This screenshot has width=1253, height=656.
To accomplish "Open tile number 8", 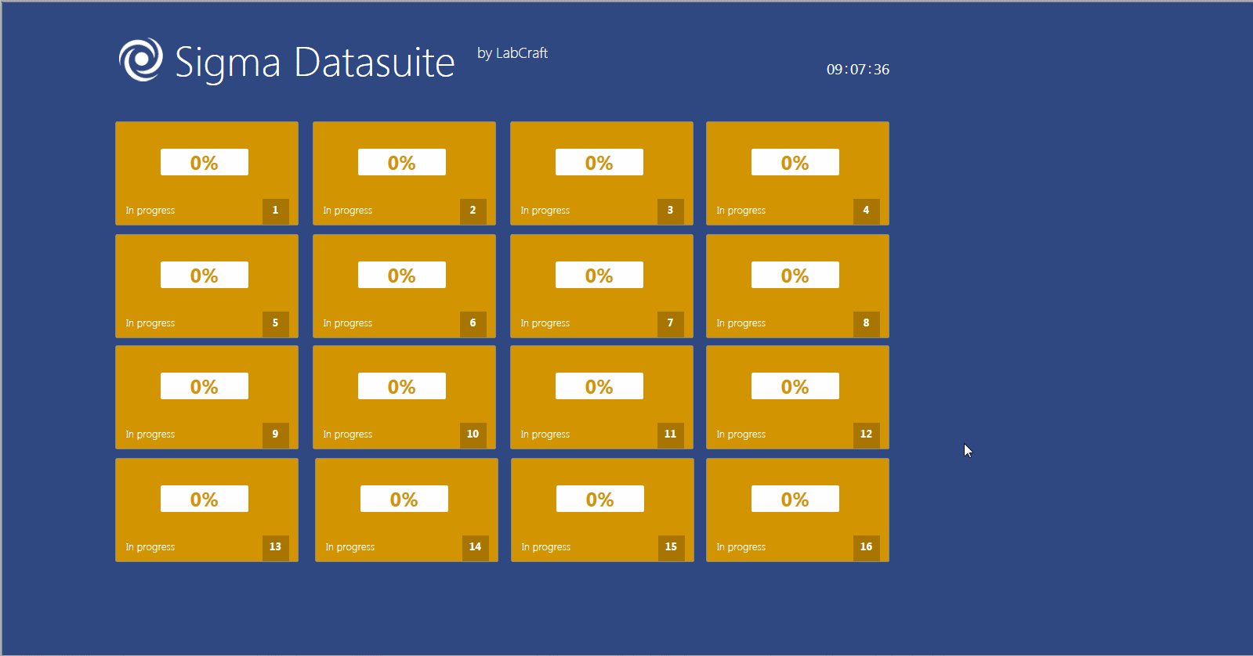I will 798,286.
